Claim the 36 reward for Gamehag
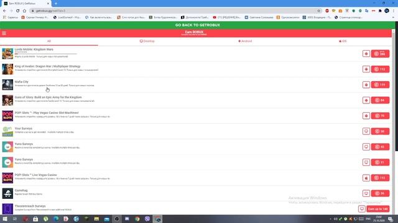This screenshot has width=398, height=223. (x=380, y=193)
